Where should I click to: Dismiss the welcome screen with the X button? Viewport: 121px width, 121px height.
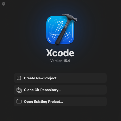coord(3,4)
